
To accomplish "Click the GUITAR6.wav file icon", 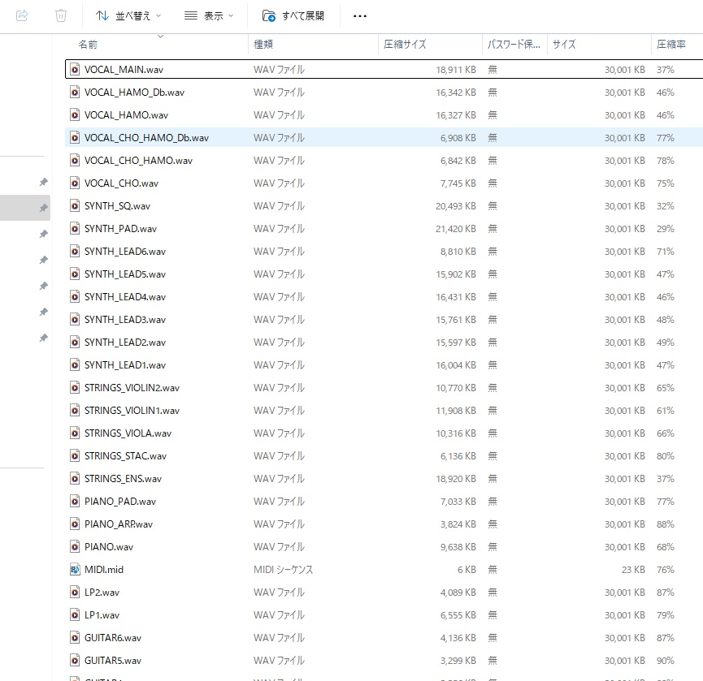I will pyautogui.click(x=75, y=637).
